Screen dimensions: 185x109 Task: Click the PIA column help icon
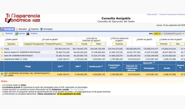(62, 66)
